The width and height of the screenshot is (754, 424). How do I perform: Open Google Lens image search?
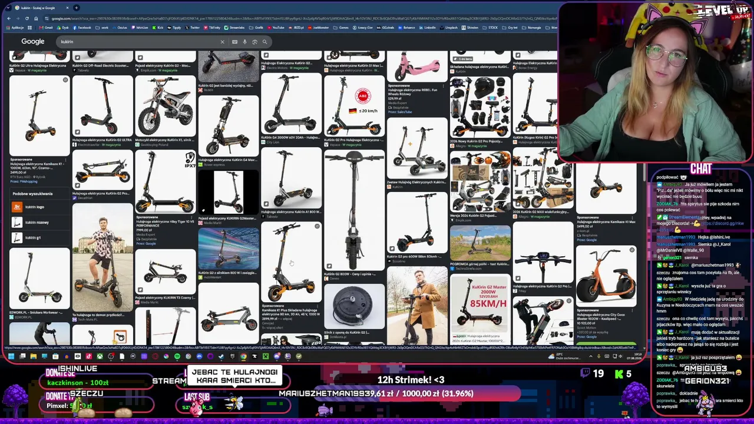click(x=254, y=42)
